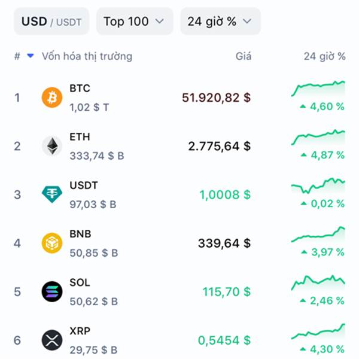Image resolution: width=359 pixels, height=359 pixels.
Task: Open the 24 giờ % dropdown filter
Action: [x=220, y=22]
